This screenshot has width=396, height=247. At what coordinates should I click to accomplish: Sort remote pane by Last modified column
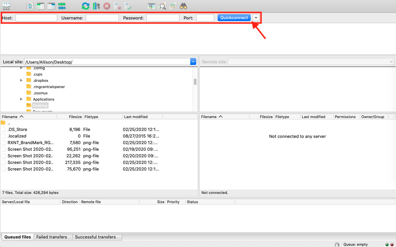[317, 117]
